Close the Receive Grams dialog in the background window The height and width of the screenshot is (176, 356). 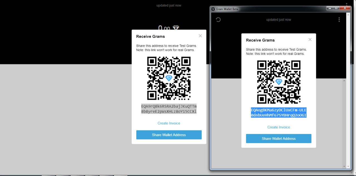tap(200, 36)
